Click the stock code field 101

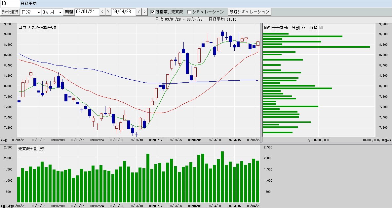10,4
